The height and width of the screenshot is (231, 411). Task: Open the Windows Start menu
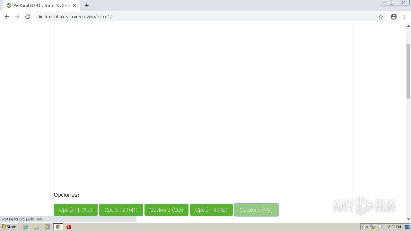[9, 227]
